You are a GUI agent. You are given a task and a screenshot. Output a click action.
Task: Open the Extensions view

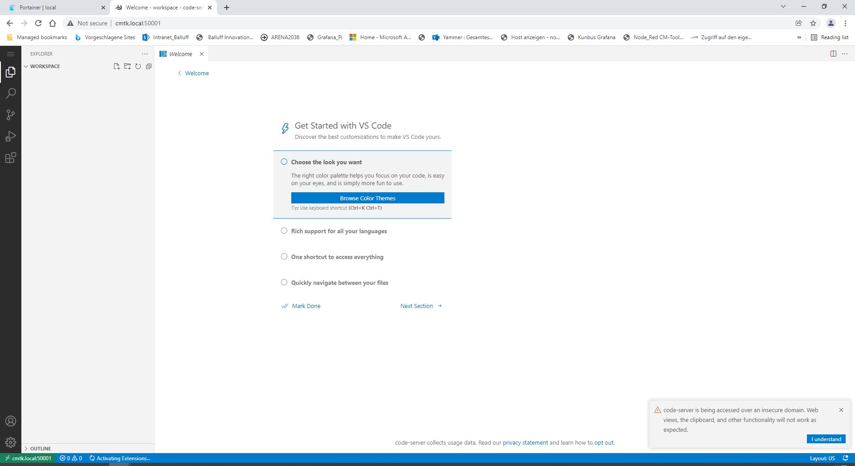(x=11, y=158)
